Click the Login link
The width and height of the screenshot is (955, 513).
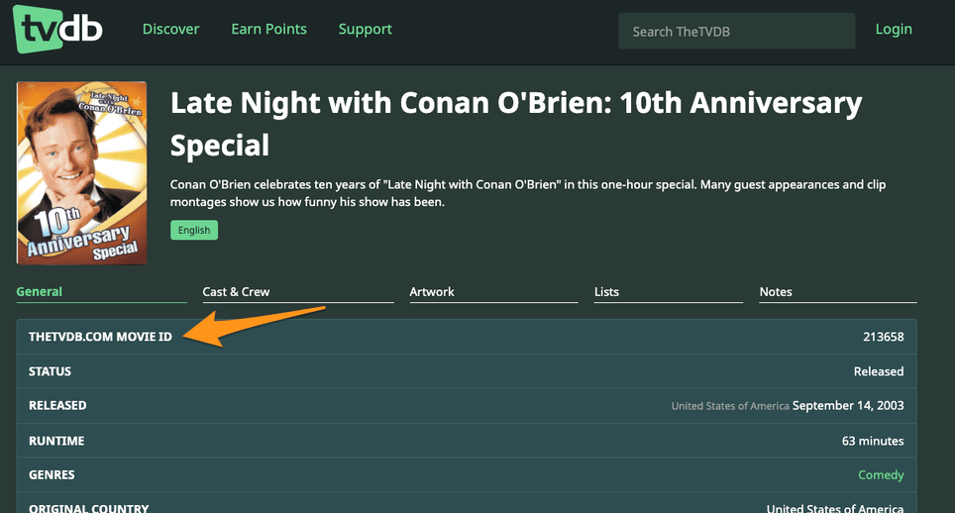click(893, 29)
